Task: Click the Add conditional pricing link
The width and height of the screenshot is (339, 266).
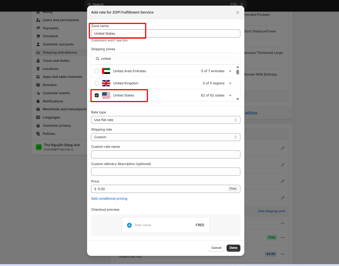Action: [109, 199]
